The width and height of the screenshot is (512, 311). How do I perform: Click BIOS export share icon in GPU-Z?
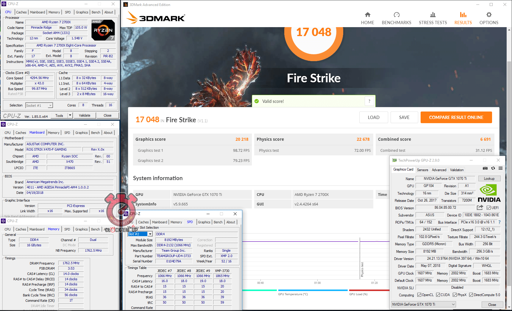pos(480,208)
